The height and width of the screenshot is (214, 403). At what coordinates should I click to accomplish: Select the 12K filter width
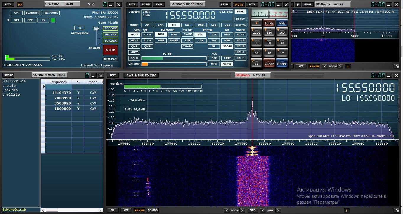point(214,35)
